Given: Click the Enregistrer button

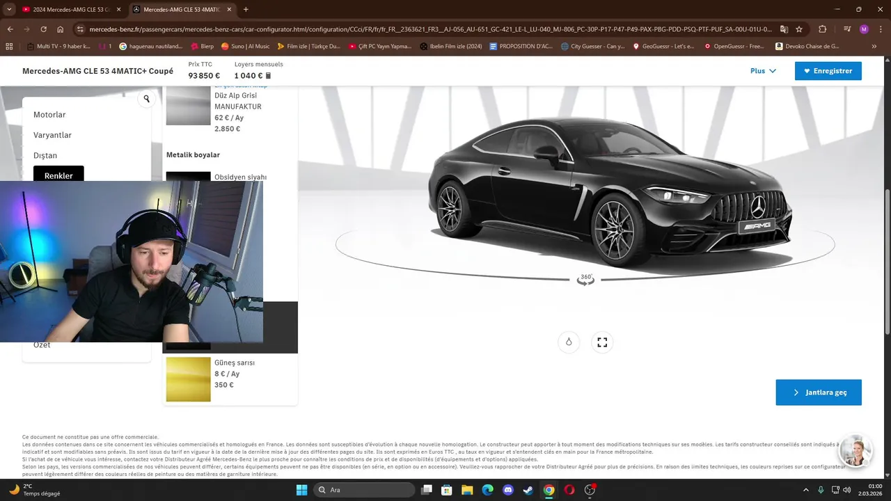Looking at the screenshot, I should [828, 71].
